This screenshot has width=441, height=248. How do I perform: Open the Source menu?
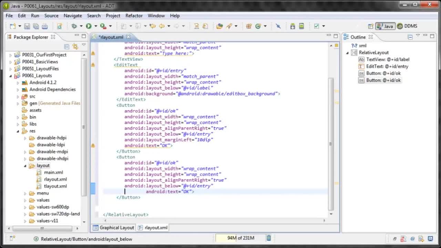pos(51,15)
